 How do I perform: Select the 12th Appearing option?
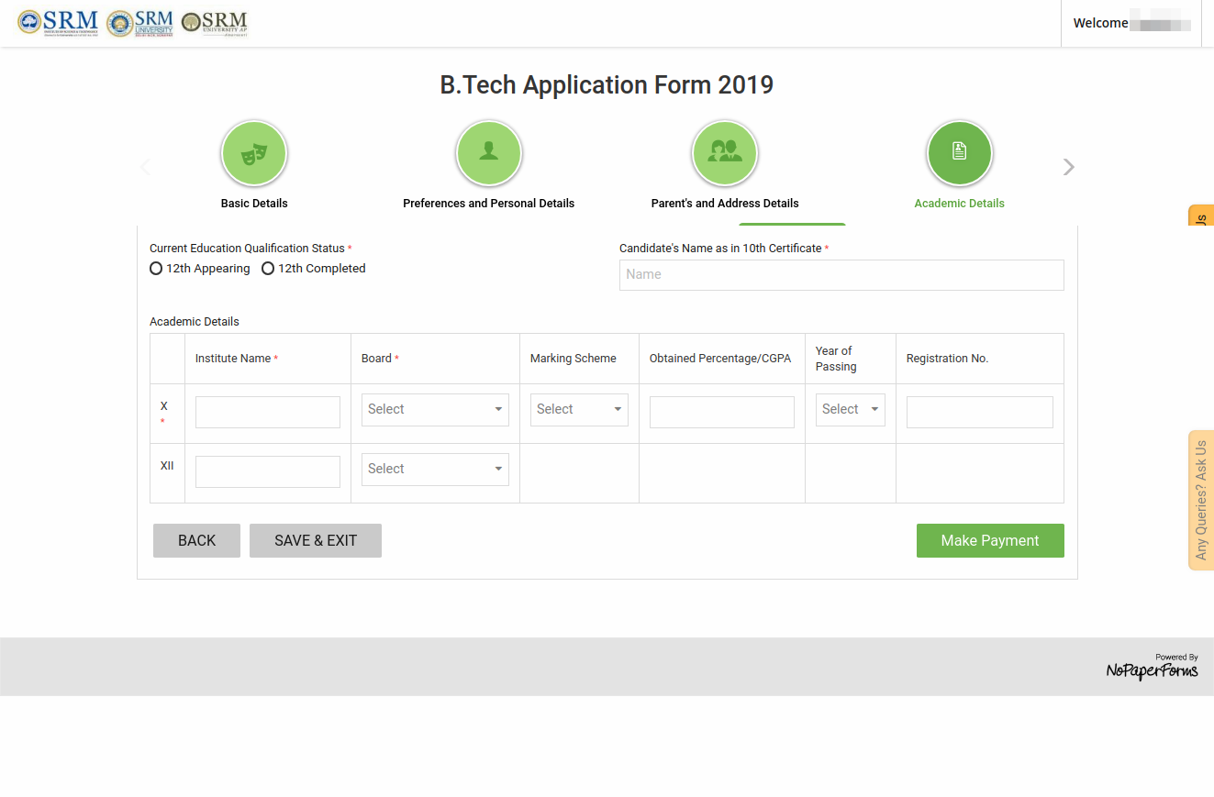click(156, 268)
